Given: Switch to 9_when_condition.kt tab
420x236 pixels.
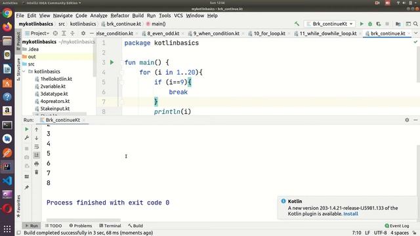Looking at the screenshot, I should click(216, 33).
